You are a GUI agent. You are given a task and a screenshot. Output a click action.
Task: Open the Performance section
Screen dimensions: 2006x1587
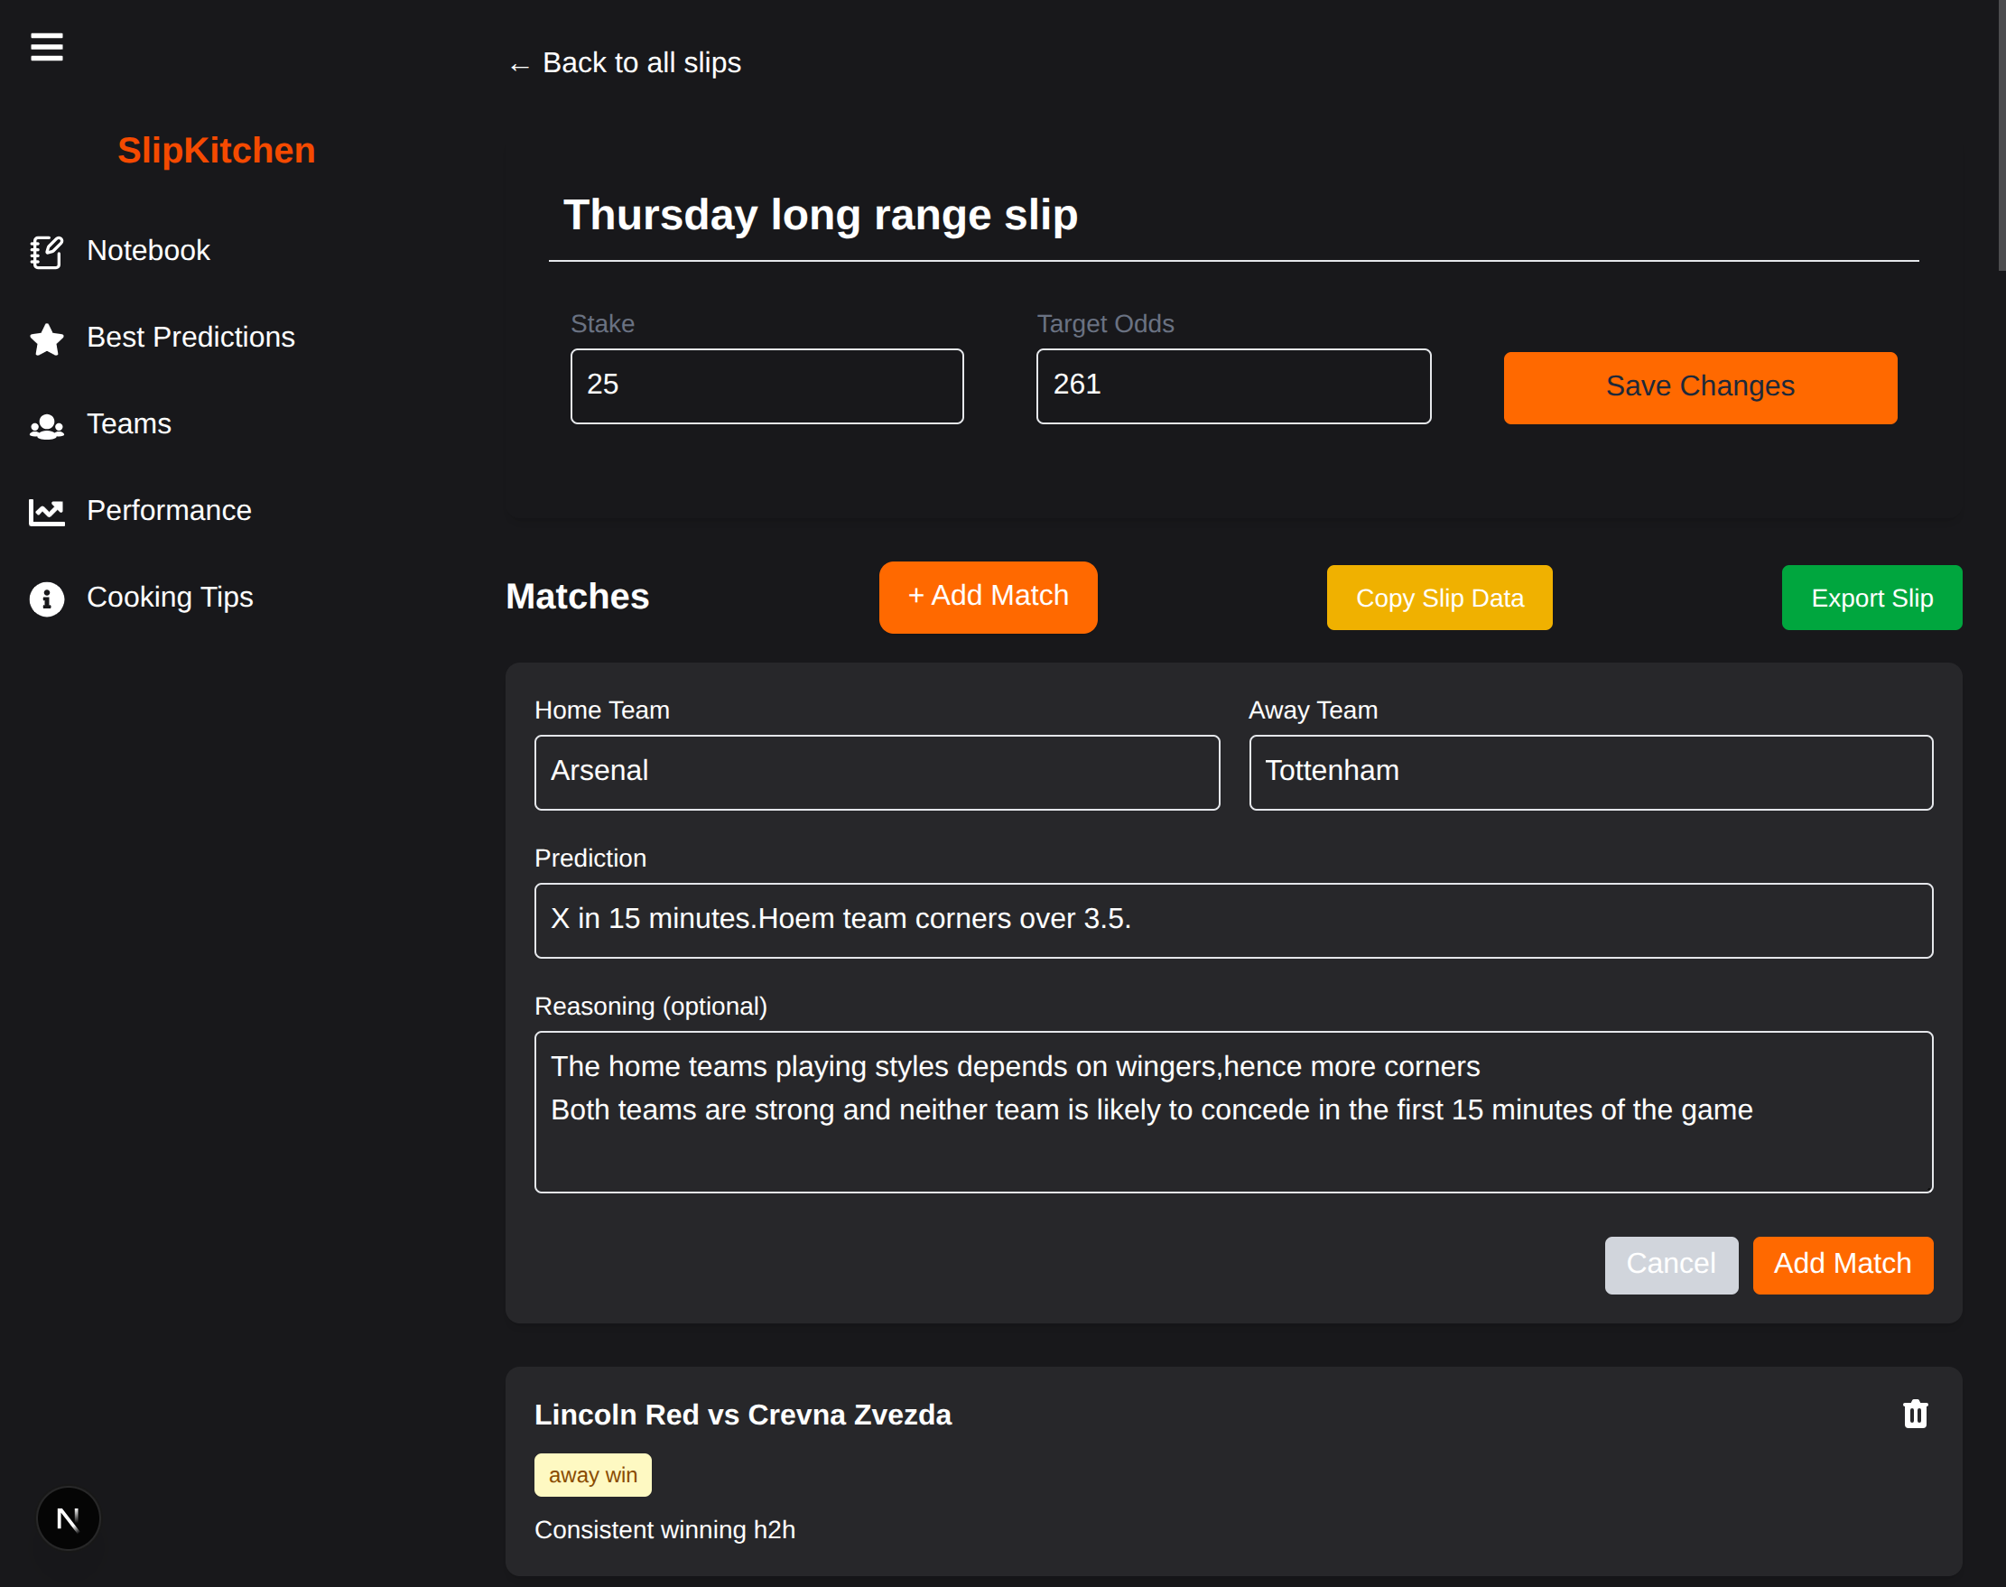(168, 511)
